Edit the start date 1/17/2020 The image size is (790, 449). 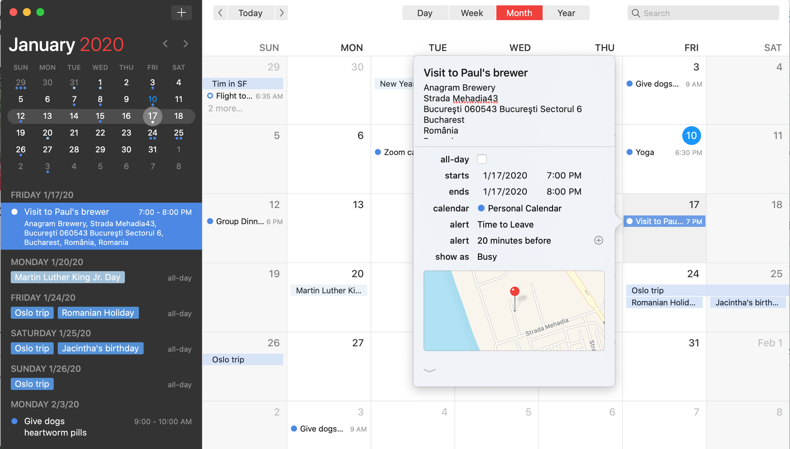point(505,176)
